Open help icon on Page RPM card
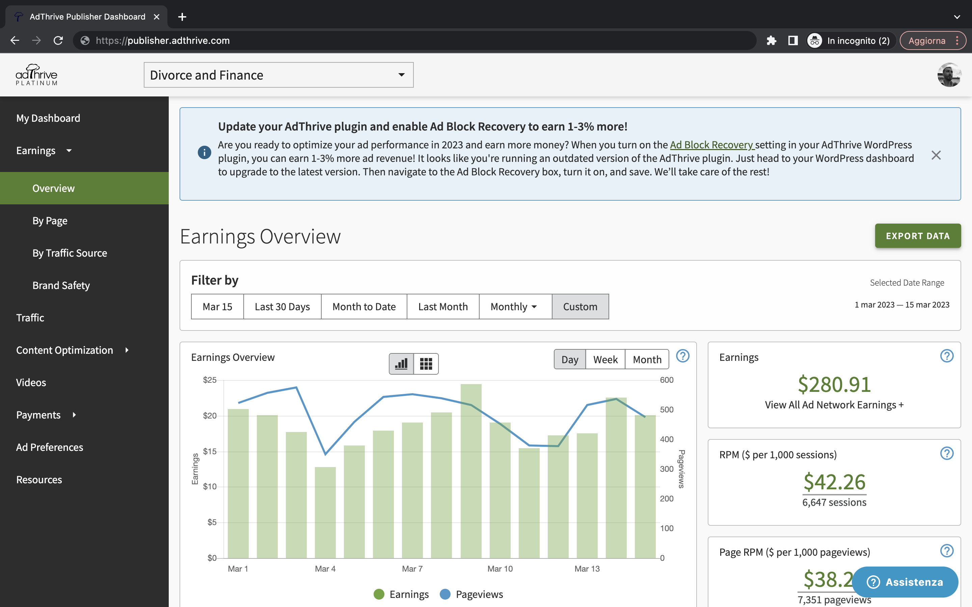Screen dimensions: 972x607 [x=947, y=551]
